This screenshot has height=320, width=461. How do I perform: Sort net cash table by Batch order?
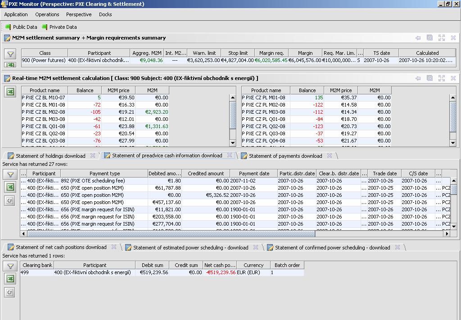tap(287, 265)
